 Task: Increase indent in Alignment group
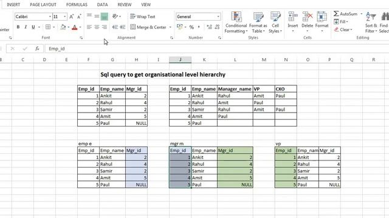pos(123,27)
